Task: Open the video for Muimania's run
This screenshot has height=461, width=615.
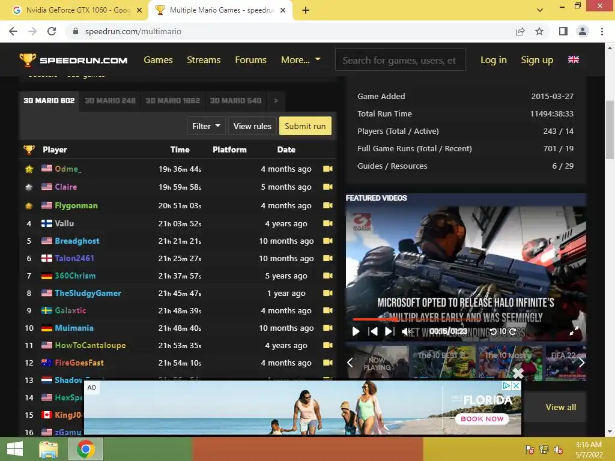Action: (x=328, y=328)
